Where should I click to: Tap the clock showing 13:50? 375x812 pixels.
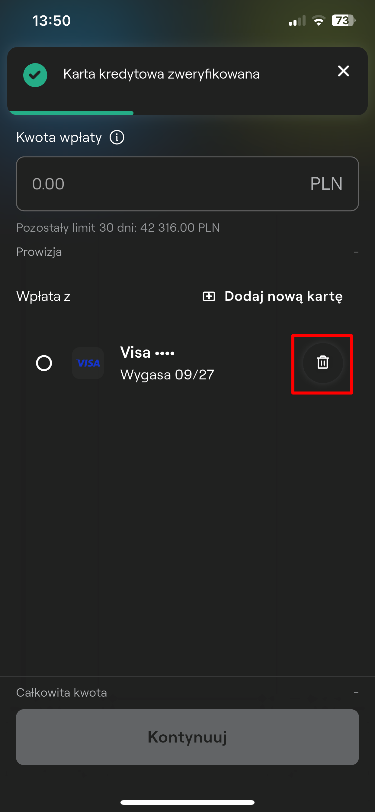coord(51,20)
